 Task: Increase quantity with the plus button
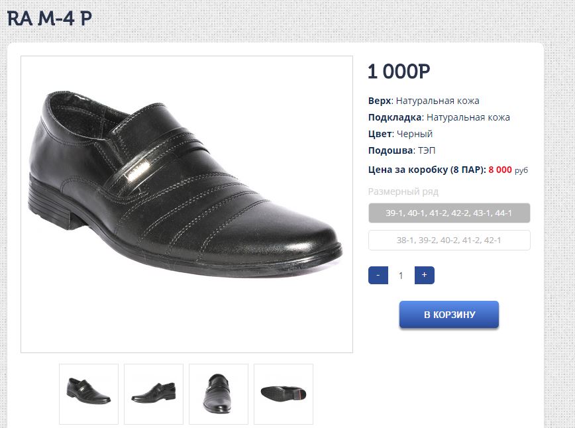click(x=424, y=276)
